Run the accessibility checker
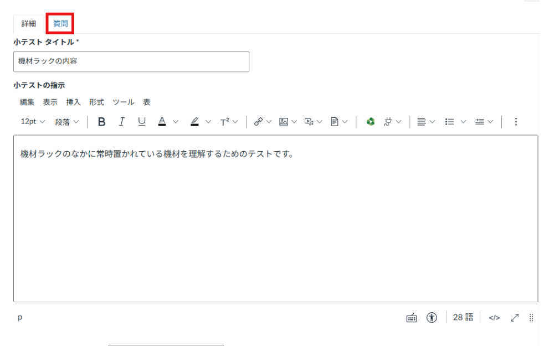The height and width of the screenshot is (346, 554). (x=432, y=317)
